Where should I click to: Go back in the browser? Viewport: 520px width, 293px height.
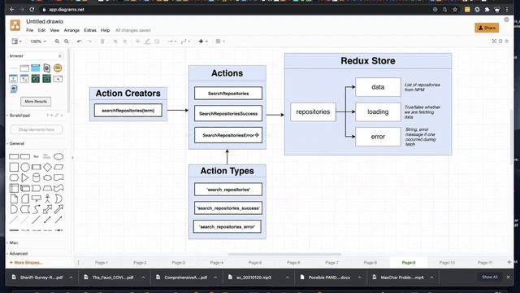(x=12, y=10)
